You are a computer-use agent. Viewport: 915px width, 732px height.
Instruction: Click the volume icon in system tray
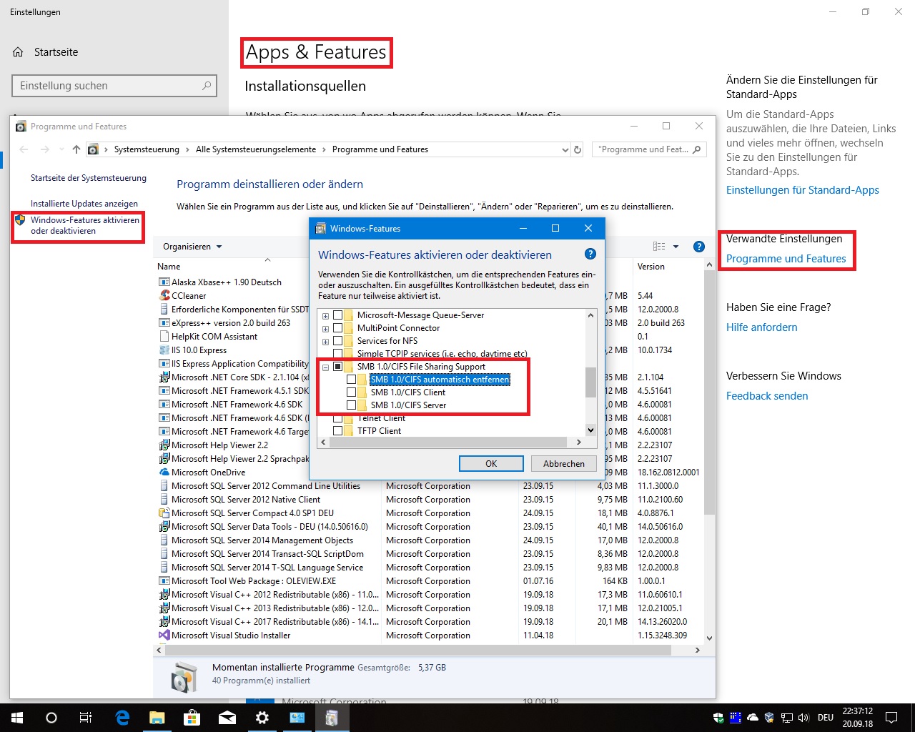(x=803, y=718)
